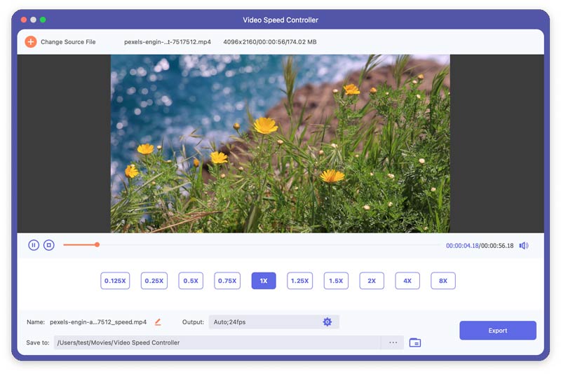Choose the 8X speed preset

point(443,281)
